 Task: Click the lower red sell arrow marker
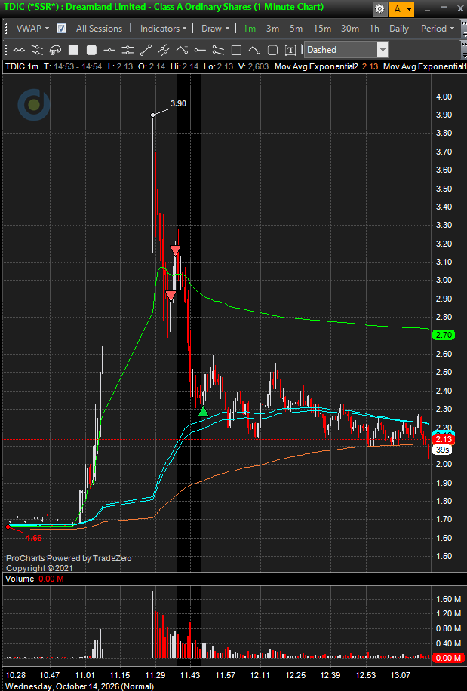pos(170,296)
